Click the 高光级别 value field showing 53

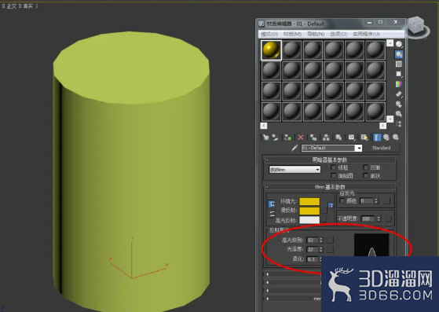[313, 240]
